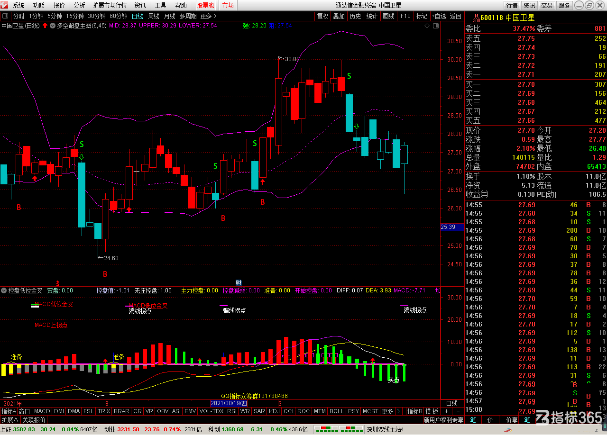Click the 深圳双线主站4 server status
Screen dimensions: 607x435
[x=386, y=430]
